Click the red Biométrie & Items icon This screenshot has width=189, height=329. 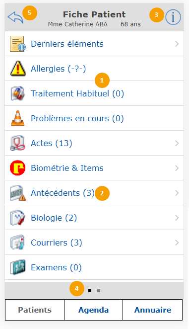click(x=17, y=168)
